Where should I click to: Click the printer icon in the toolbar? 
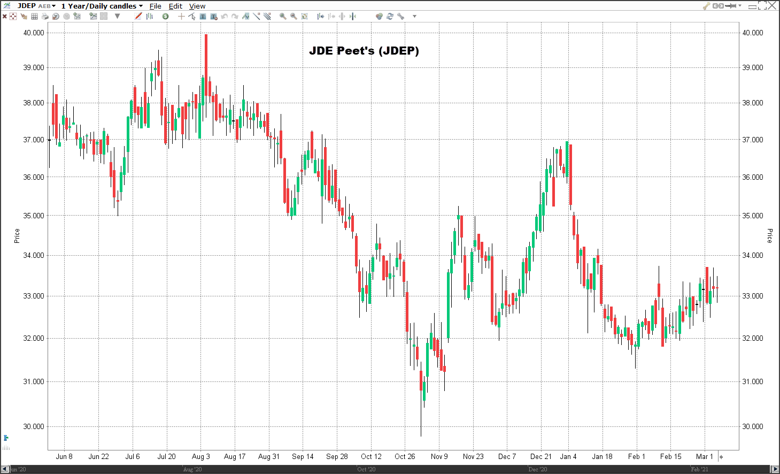[x=45, y=16]
